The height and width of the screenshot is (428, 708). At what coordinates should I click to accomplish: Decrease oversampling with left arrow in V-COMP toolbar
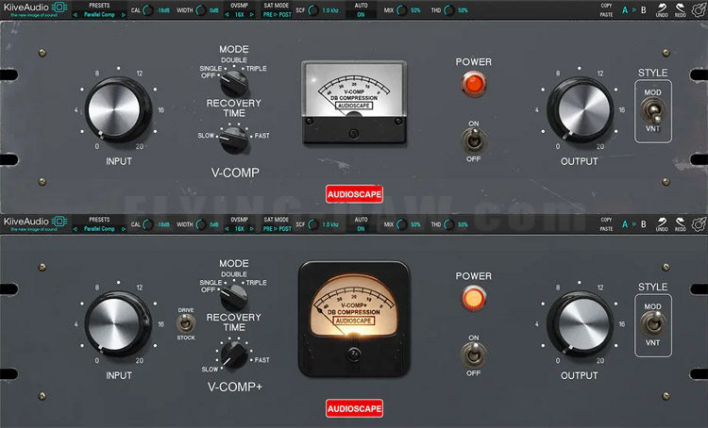[228, 15]
